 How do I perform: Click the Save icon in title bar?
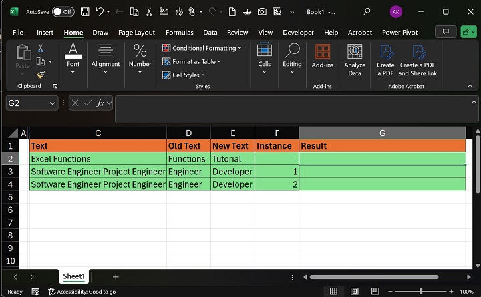tap(85, 12)
